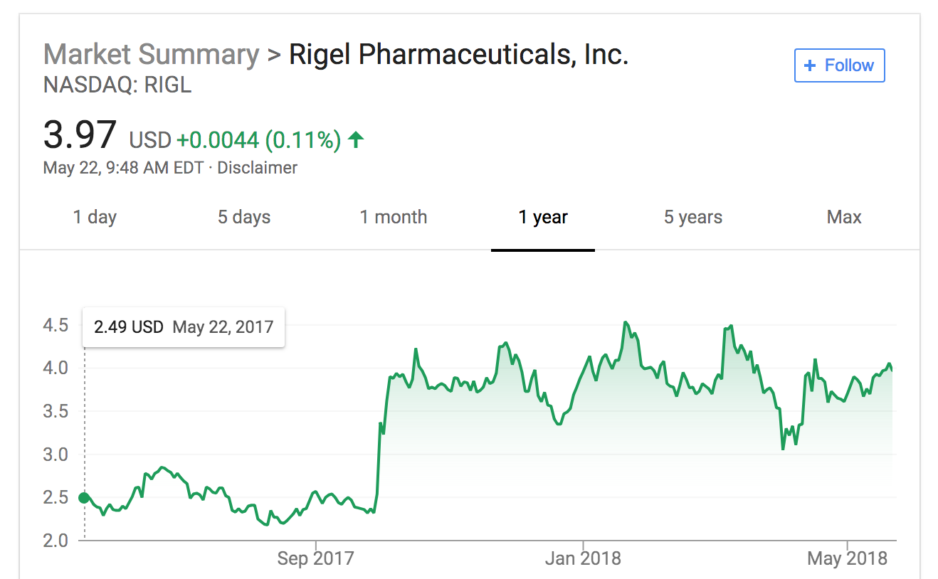This screenshot has height=579, width=938.
Task: Click the 2.49 USD May 22, 2017 tooltip
Action: click(x=184, y=327)
